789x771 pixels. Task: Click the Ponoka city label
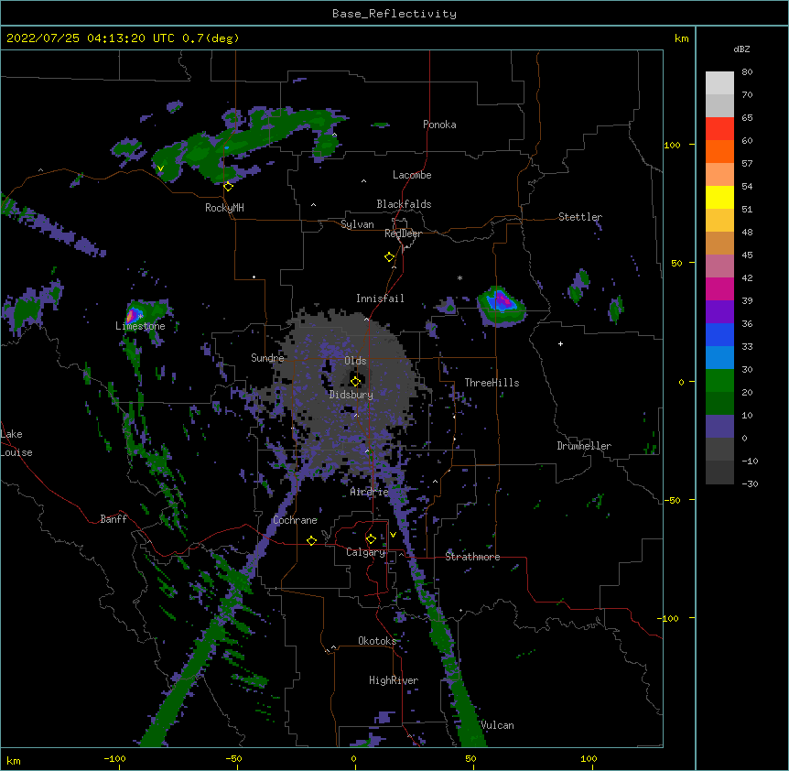(439, 125)
